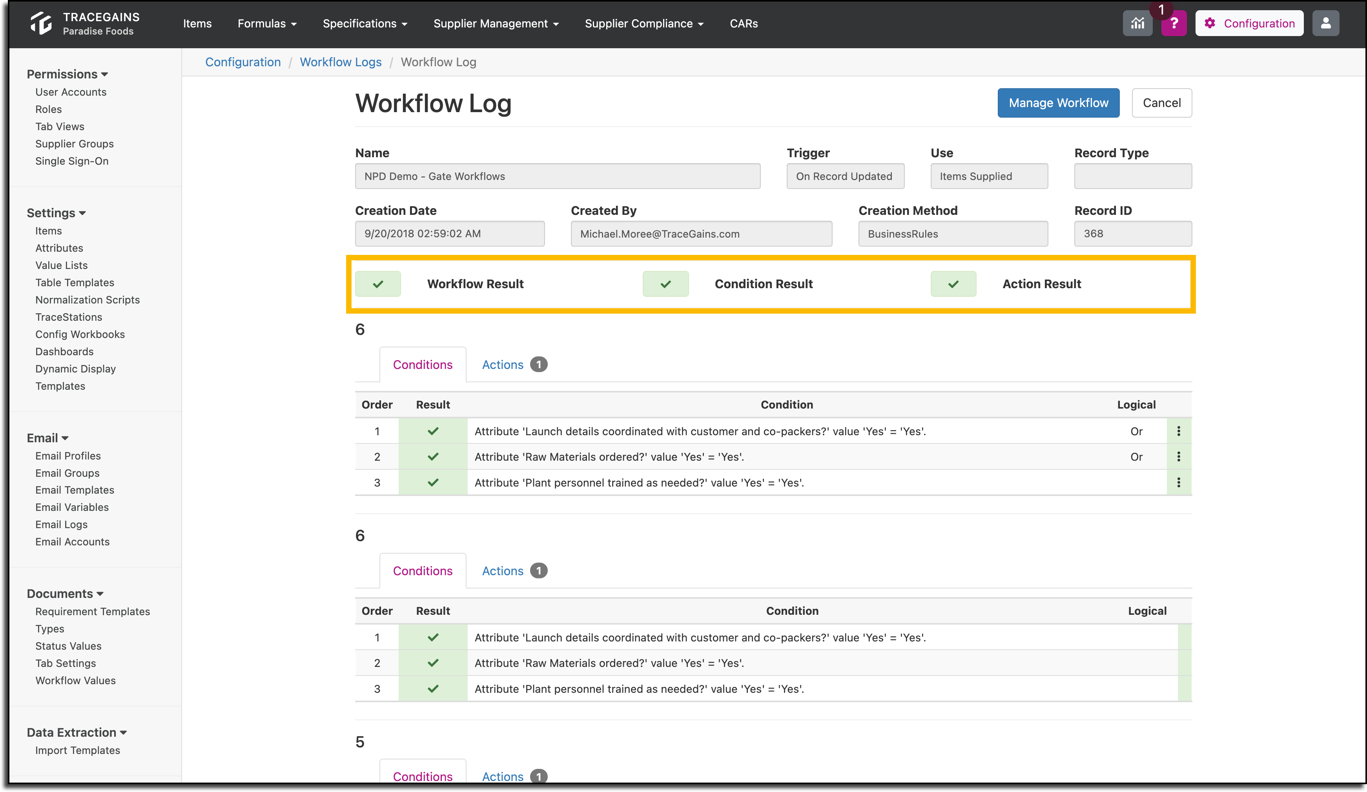This screenshot has height=792, width=1367.
Task: Select the second section's Conditions tab
Action: [423, 570]
